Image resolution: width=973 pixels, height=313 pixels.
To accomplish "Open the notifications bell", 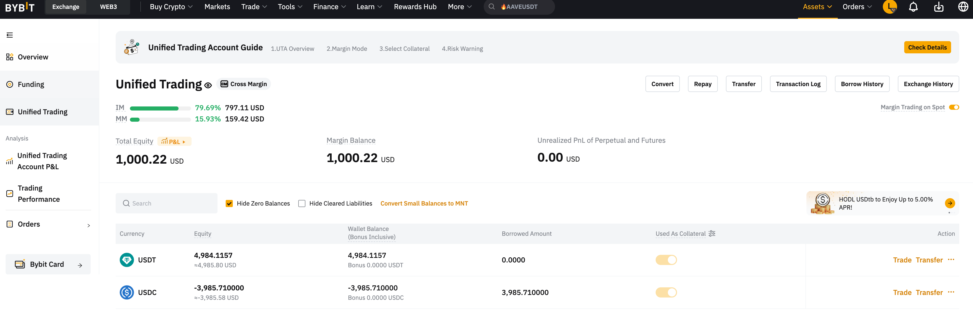I will coord(913,7).
